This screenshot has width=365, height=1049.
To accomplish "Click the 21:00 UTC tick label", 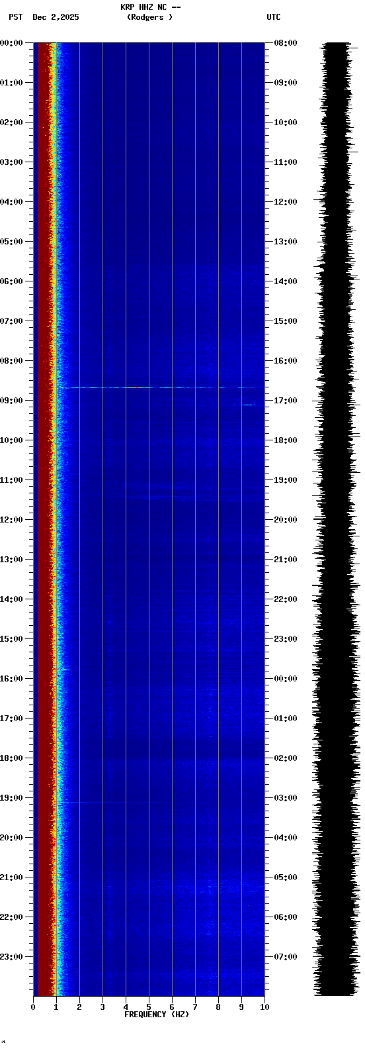I will 285,560.
